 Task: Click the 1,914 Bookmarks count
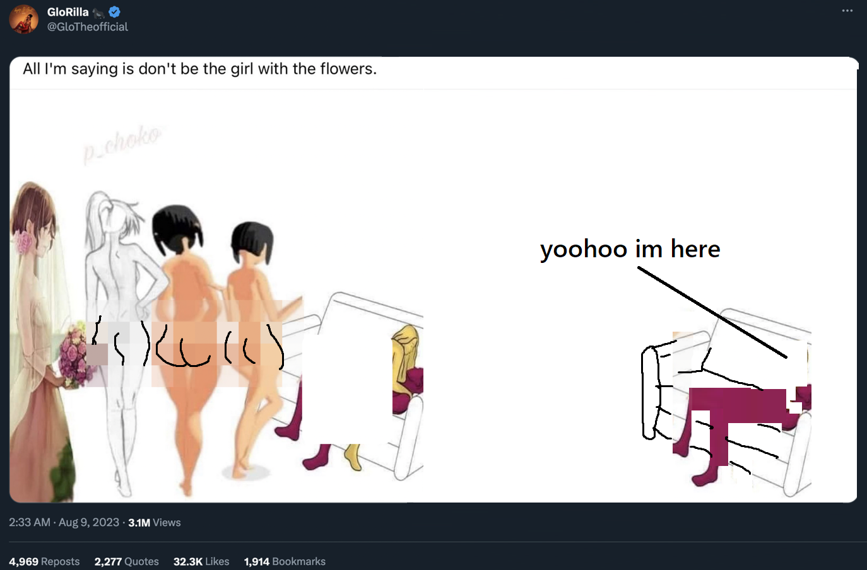click(285, 561)
